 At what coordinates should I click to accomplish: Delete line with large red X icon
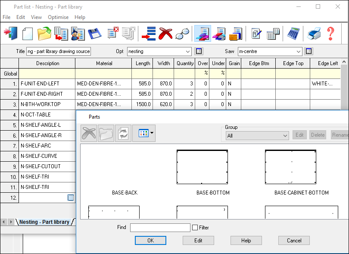[165, 34]
